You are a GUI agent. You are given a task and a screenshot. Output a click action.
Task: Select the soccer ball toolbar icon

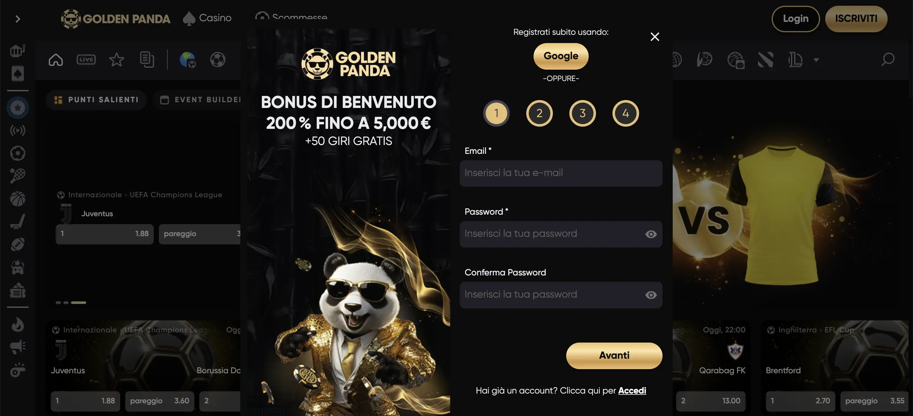click(217, 60)
